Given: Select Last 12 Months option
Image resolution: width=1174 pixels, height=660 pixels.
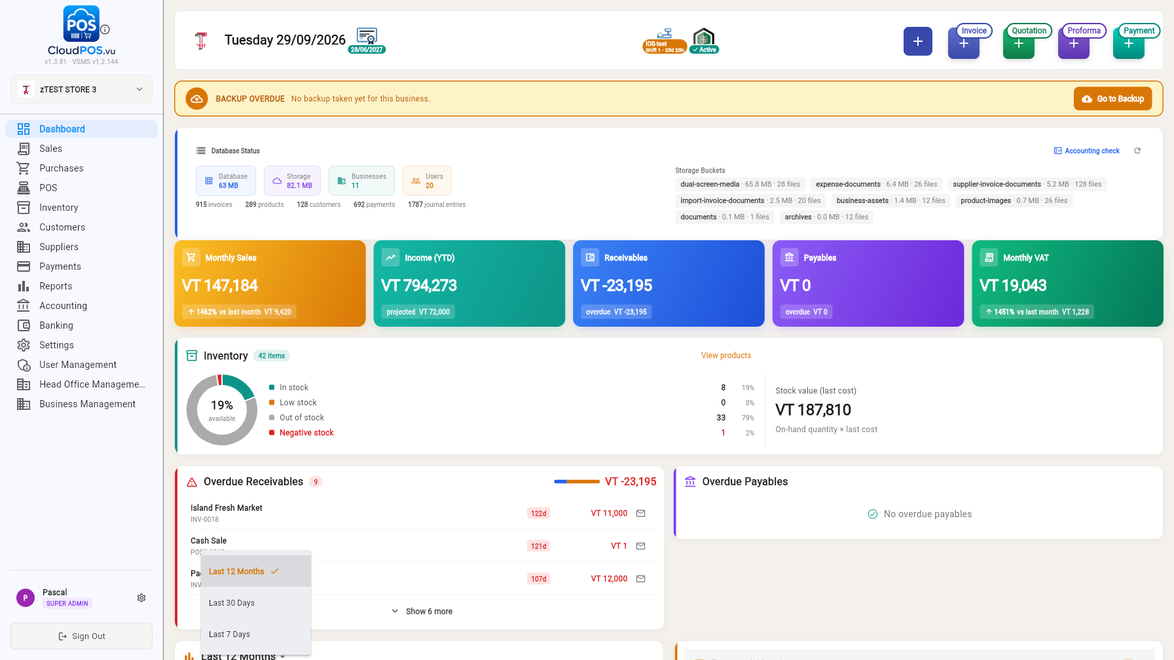Looking at the screenshot, I should pos(256,572).
